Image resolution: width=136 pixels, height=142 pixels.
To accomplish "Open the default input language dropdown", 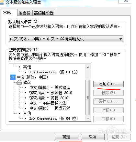I will point(66,39).
